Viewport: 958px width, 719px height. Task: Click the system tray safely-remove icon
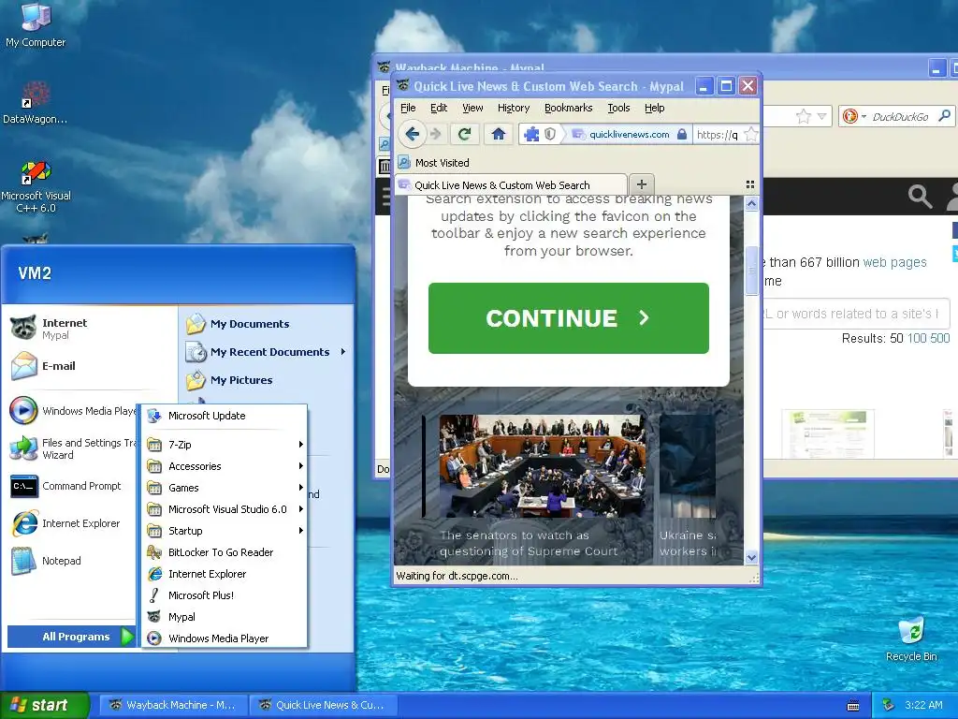tap(888, 705)
